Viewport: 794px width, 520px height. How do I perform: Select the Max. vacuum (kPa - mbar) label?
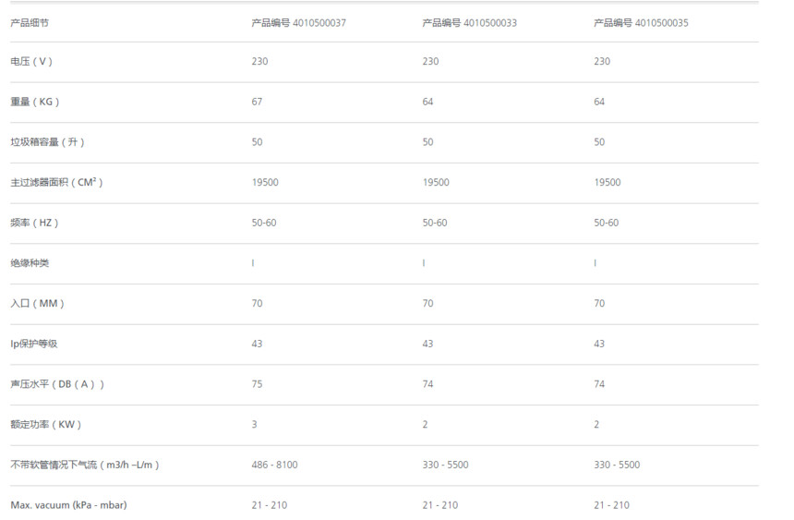[x=69, y=505]
